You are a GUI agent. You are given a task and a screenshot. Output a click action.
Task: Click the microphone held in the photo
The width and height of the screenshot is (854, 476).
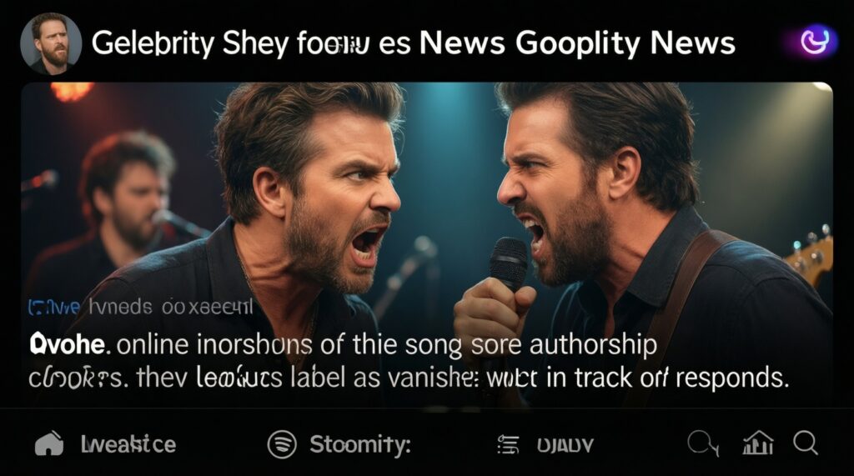coord(507,265)
